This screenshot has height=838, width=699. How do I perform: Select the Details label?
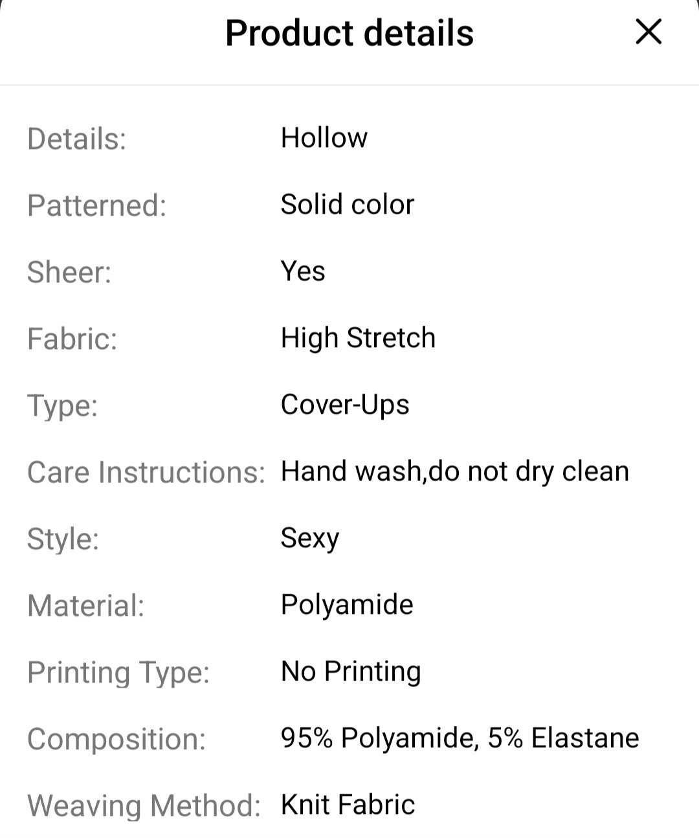(x=76, y=138)
